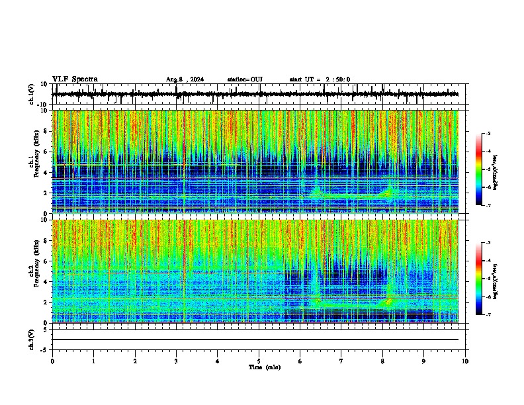Click the time-axis tick label '0'
Screen dimensions: 524x405
point(52,361)
